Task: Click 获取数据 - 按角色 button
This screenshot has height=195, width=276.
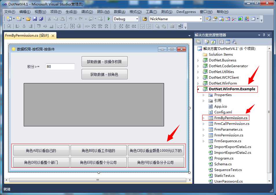Action: (x=104, y=74)
